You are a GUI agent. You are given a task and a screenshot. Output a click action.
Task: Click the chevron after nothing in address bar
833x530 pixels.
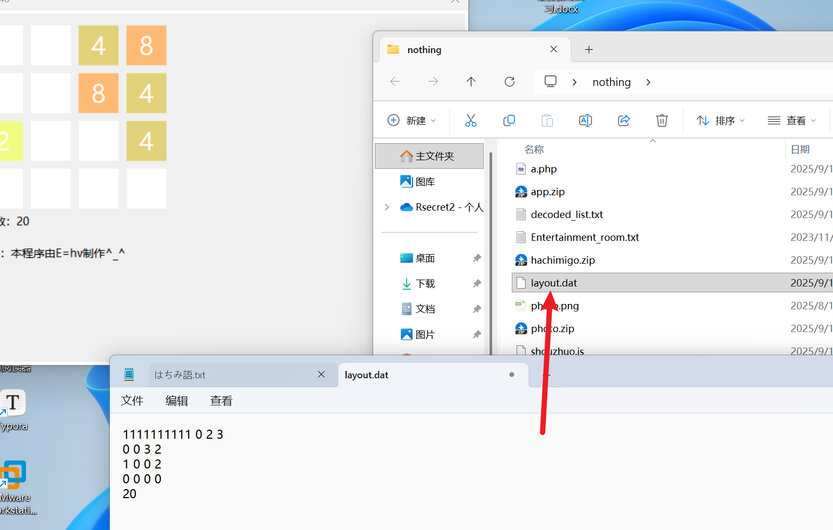pyautogui.click(x=648, y=82)
